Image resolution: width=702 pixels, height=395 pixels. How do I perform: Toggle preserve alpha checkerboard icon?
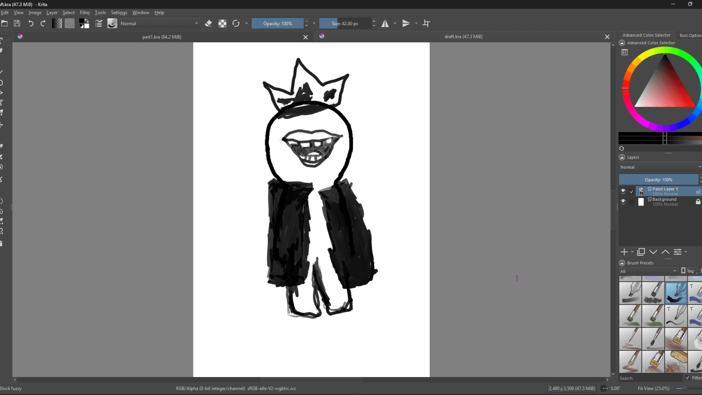222,23
